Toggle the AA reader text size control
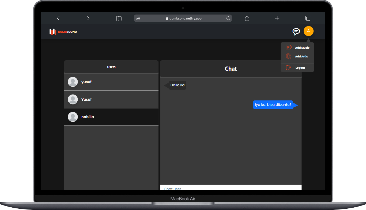 [138, 18]
